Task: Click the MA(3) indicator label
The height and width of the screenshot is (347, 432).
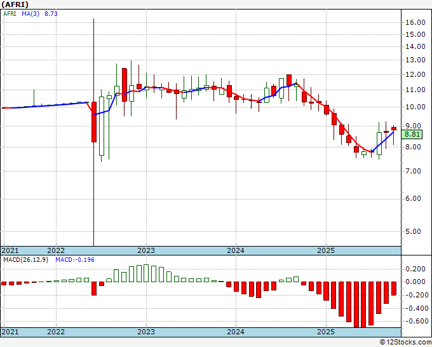Action: (30, 13)
